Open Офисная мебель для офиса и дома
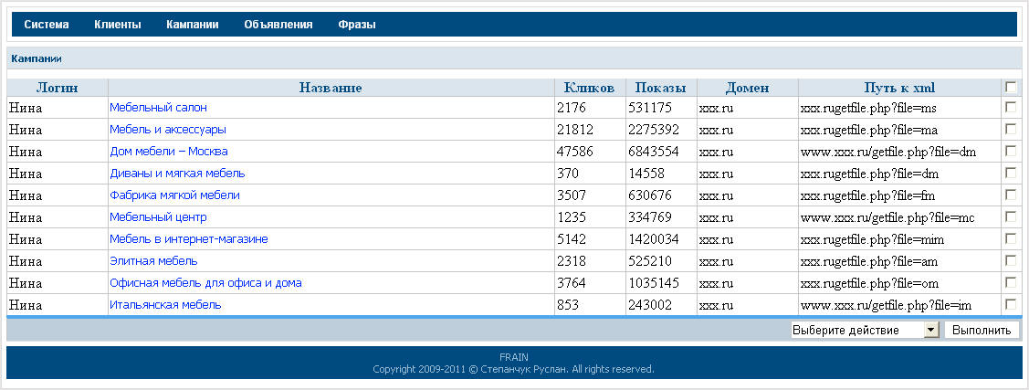Image resolution: width=1029 pixels, height=390 pixels. pyautogui.click(x=205, y=283)
